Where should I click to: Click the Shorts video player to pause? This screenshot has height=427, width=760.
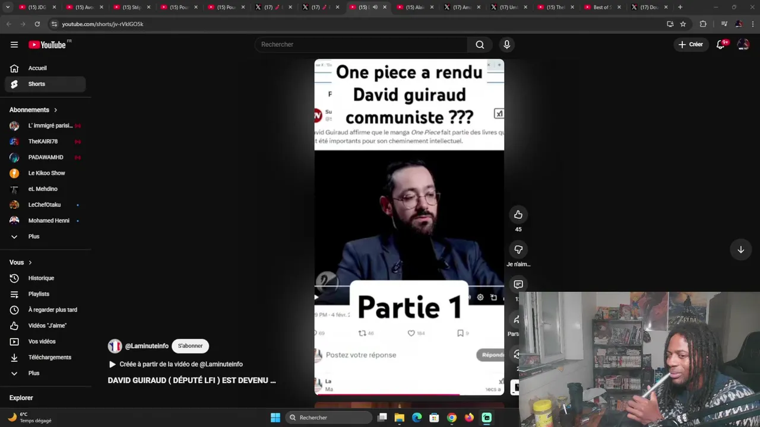pos(409,227)
